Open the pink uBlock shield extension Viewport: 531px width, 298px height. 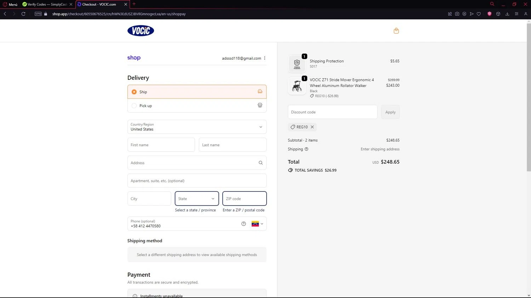click(490, 14)
